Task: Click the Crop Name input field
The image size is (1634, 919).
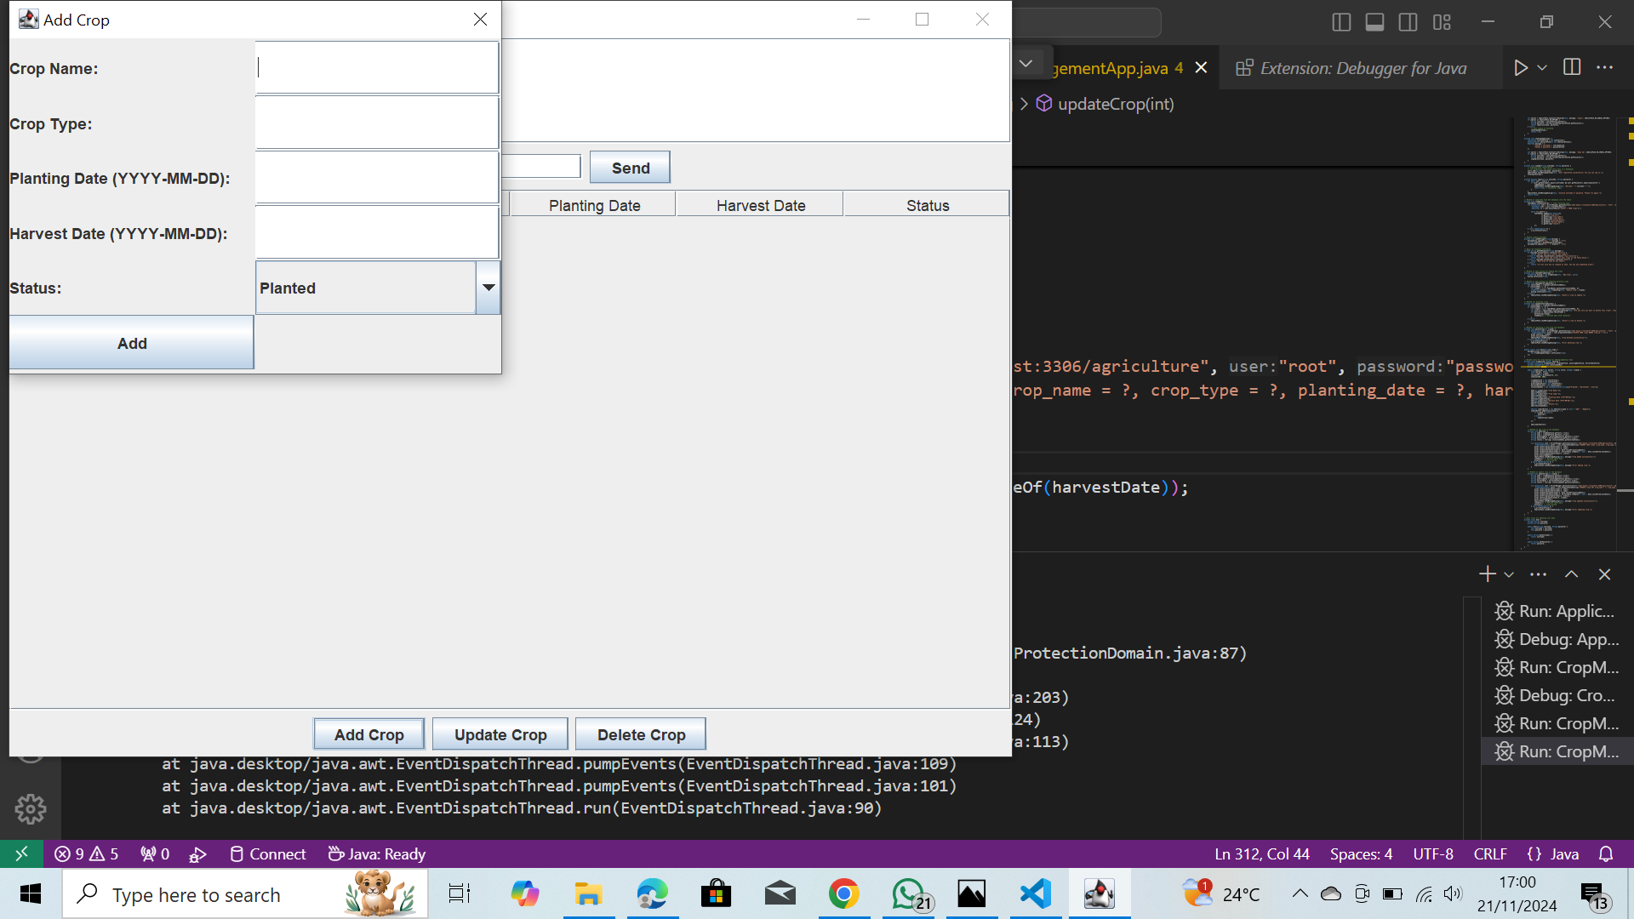Action: (x=376, y=67)
